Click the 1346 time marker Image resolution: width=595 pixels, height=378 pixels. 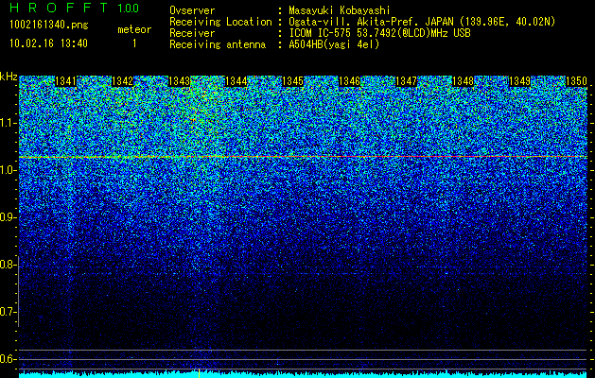pos(349,81)
